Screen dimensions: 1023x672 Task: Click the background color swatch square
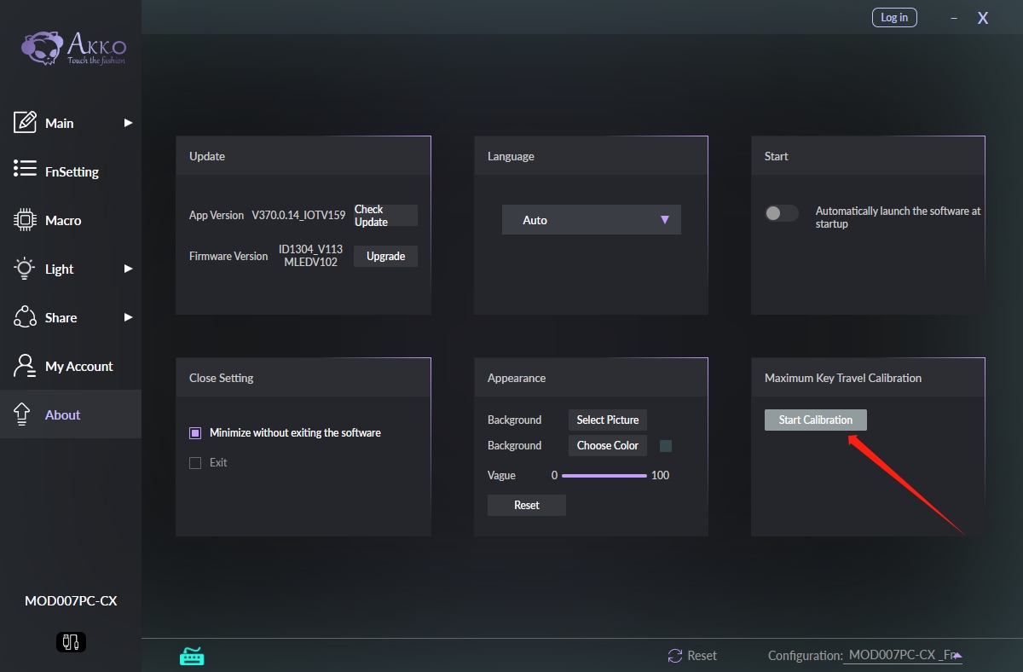pos(666,446)
